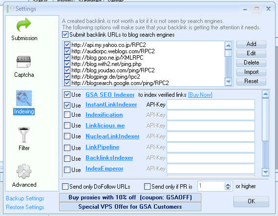The image size is (278, 216).
Task: Disable Use GSA SEO Indexer checkbox
Action: tap(67, 95)
